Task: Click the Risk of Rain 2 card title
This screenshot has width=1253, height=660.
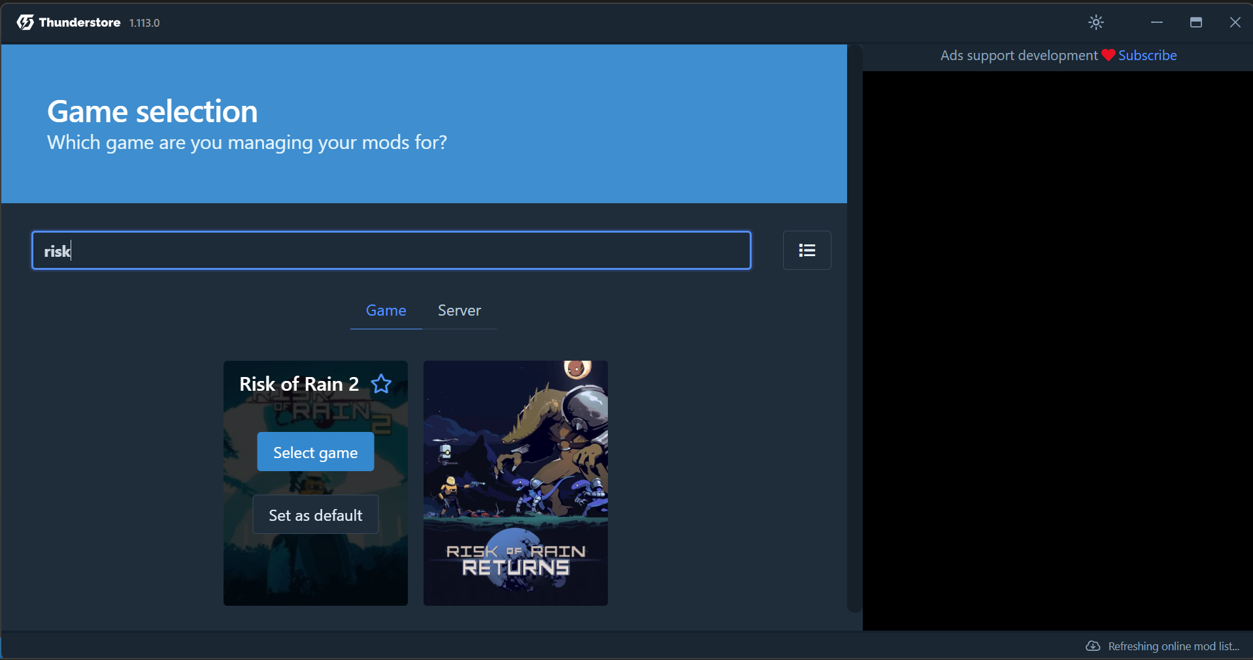Action: coord(299,384)
